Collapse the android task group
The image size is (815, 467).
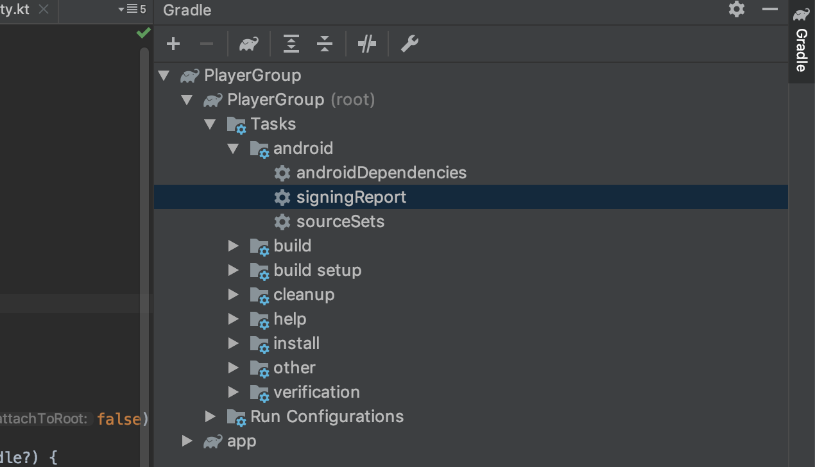pos(233,149)
